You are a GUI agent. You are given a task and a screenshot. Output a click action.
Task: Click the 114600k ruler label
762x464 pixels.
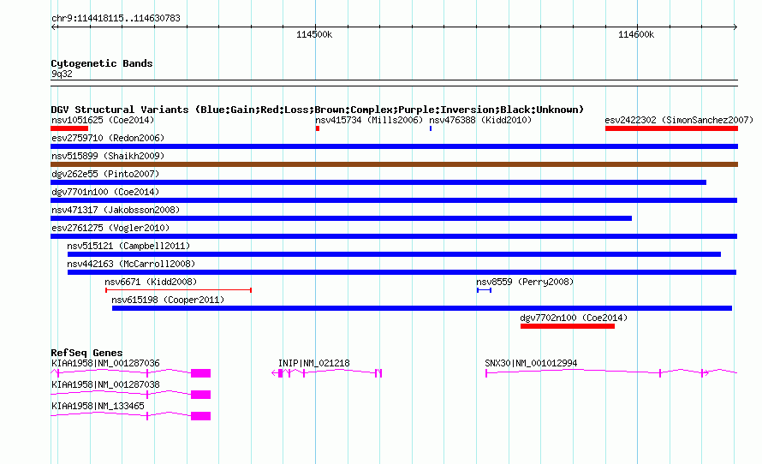point(635,34)
